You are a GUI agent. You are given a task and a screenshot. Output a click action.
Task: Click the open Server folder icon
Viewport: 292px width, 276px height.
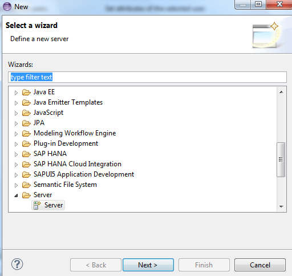click(x=26, y=195)
